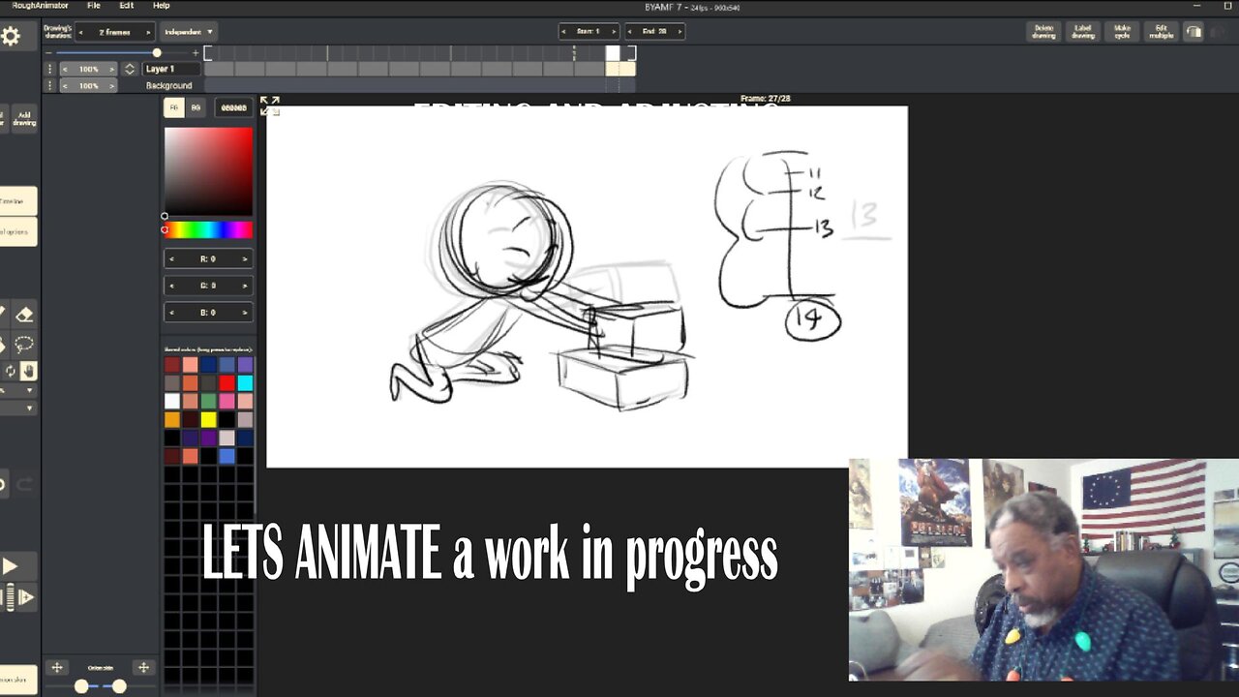The width and height of the screenshot is (1239, 697).
Task: Increase the B color value
Action: click(244, 312)
